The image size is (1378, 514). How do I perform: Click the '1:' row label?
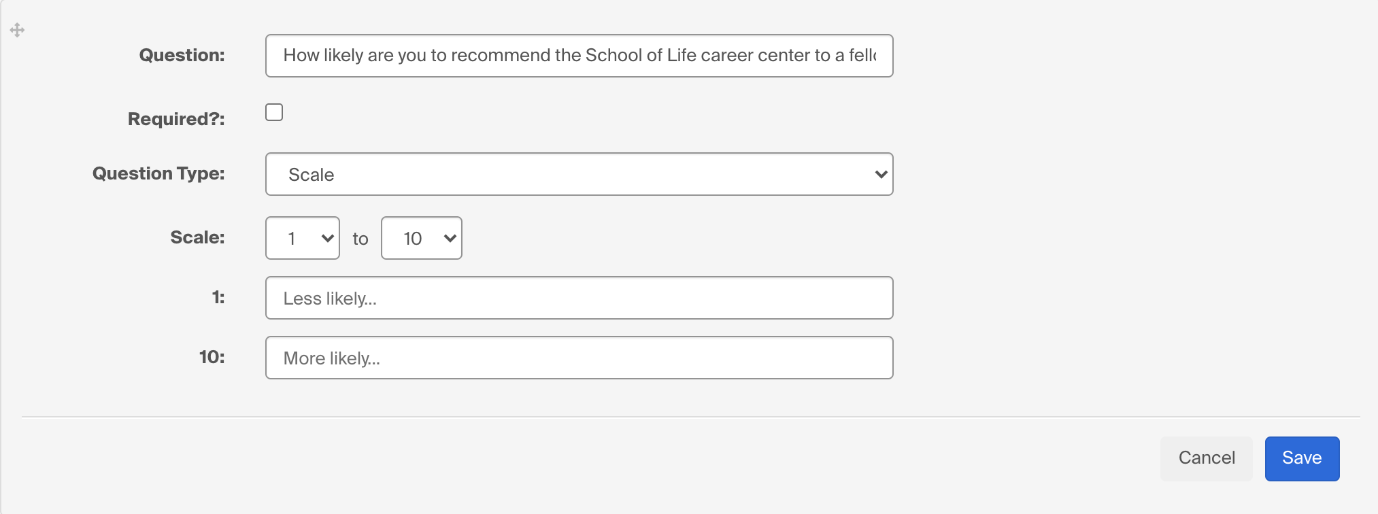point(218,297)
